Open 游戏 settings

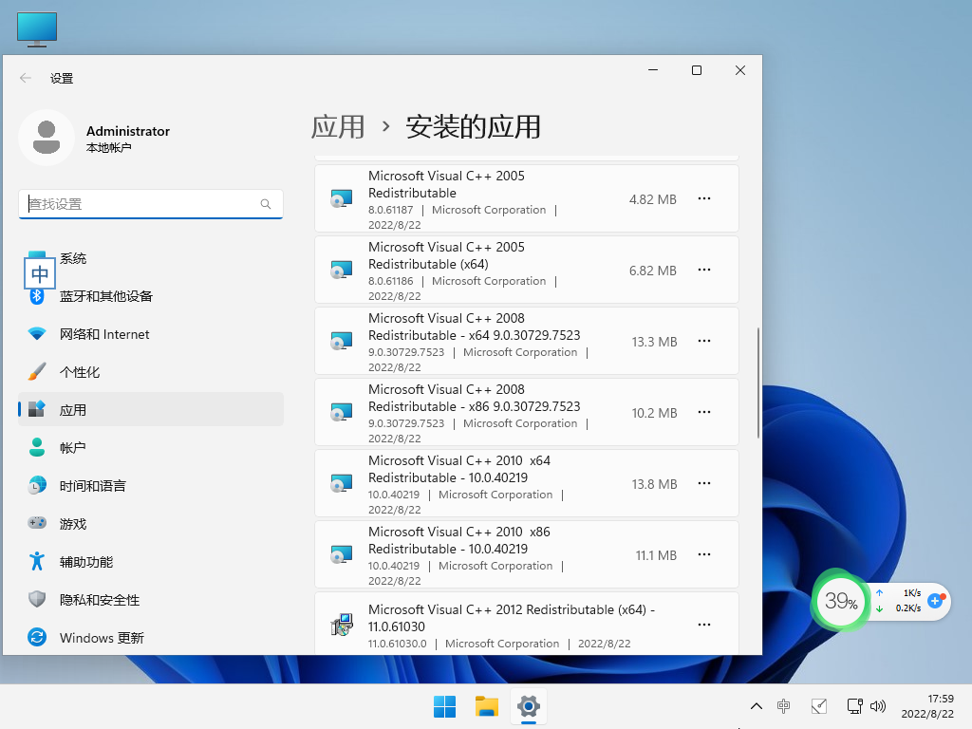(x=73, y=523)
